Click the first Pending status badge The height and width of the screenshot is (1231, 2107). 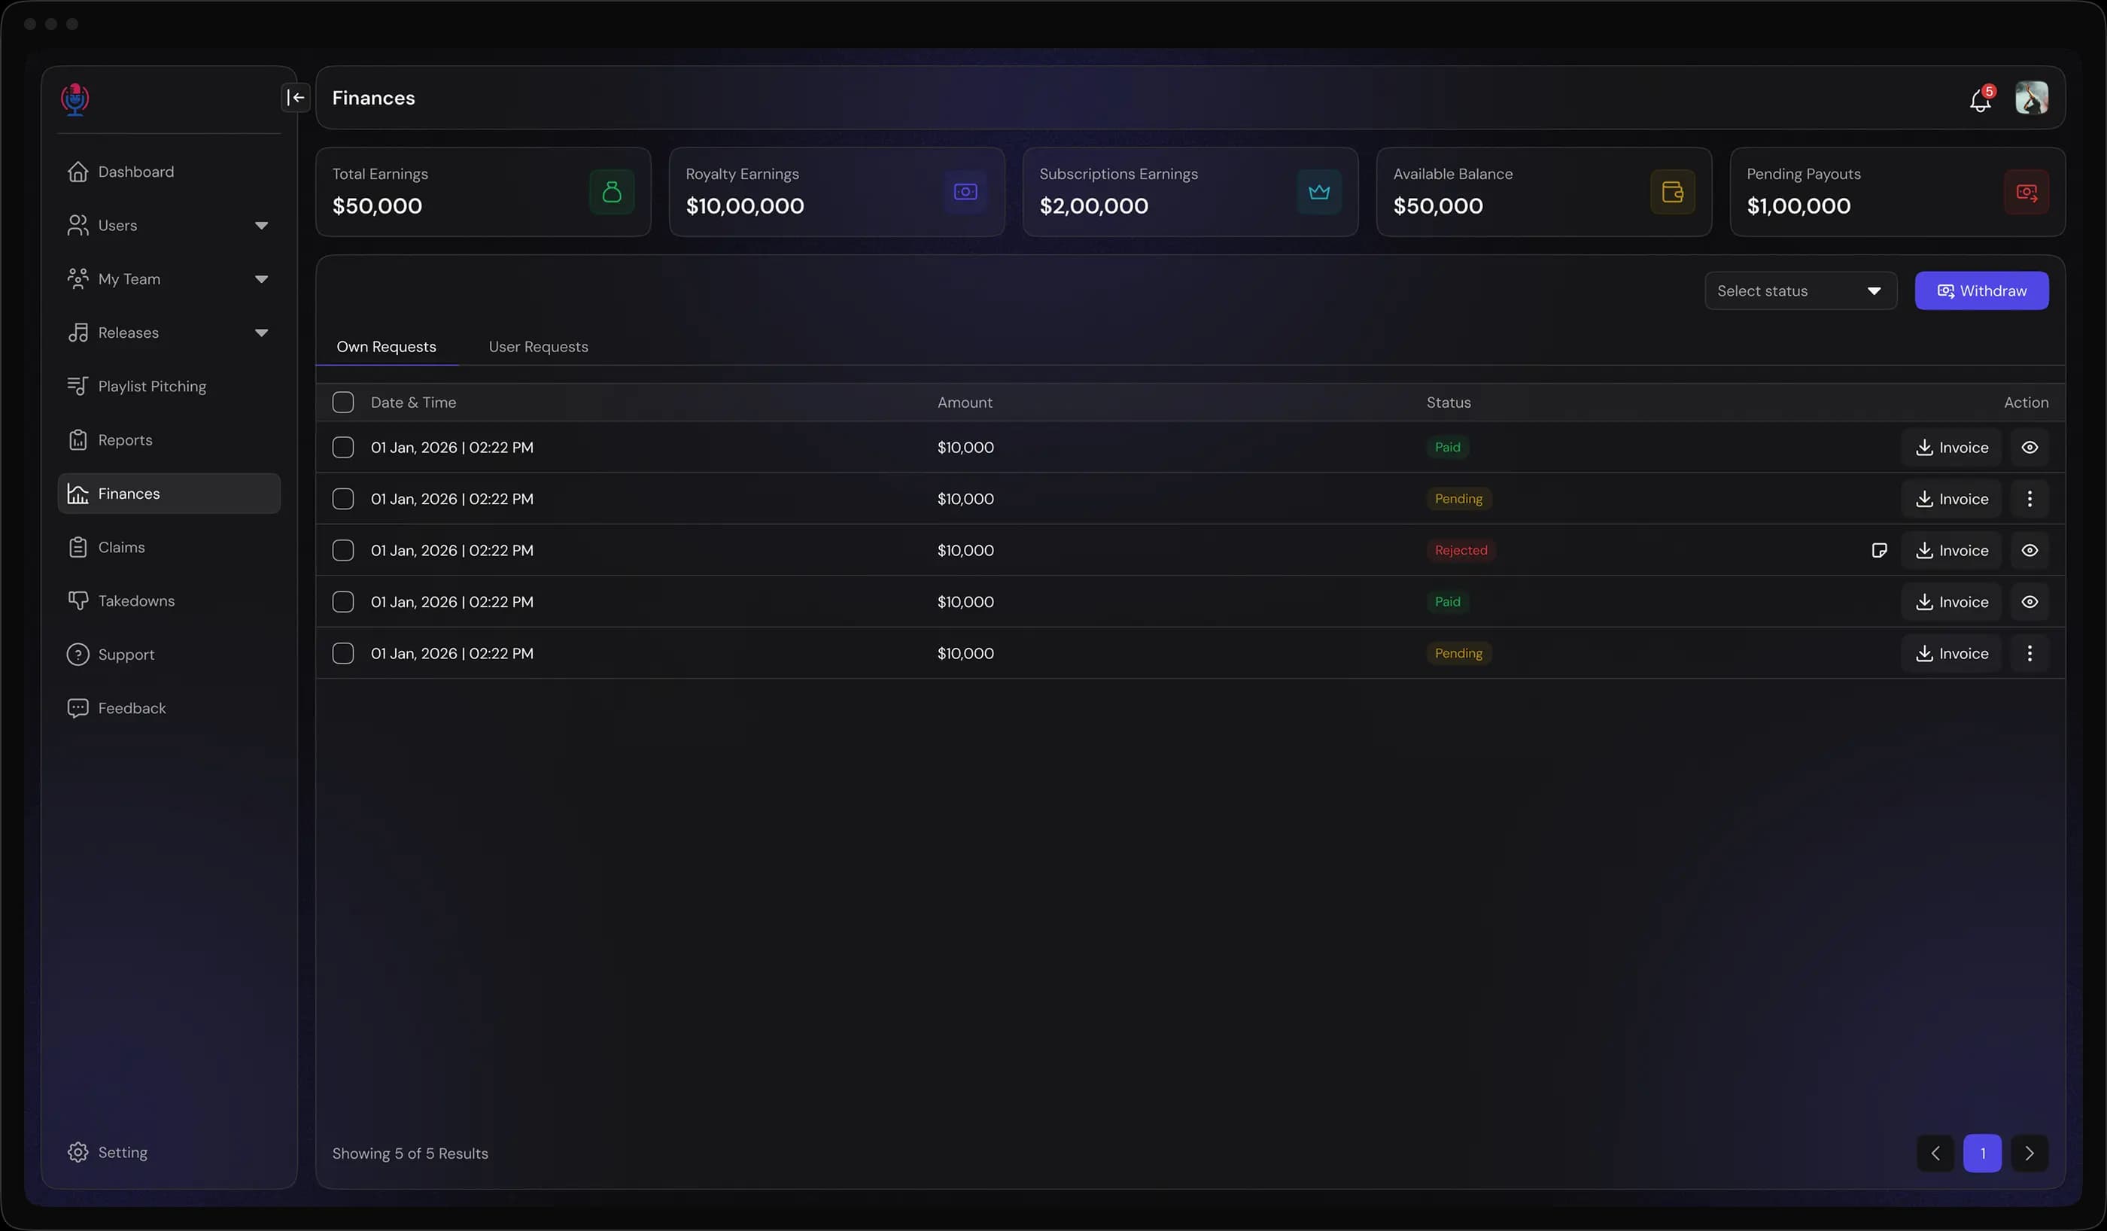(1458, 500)
